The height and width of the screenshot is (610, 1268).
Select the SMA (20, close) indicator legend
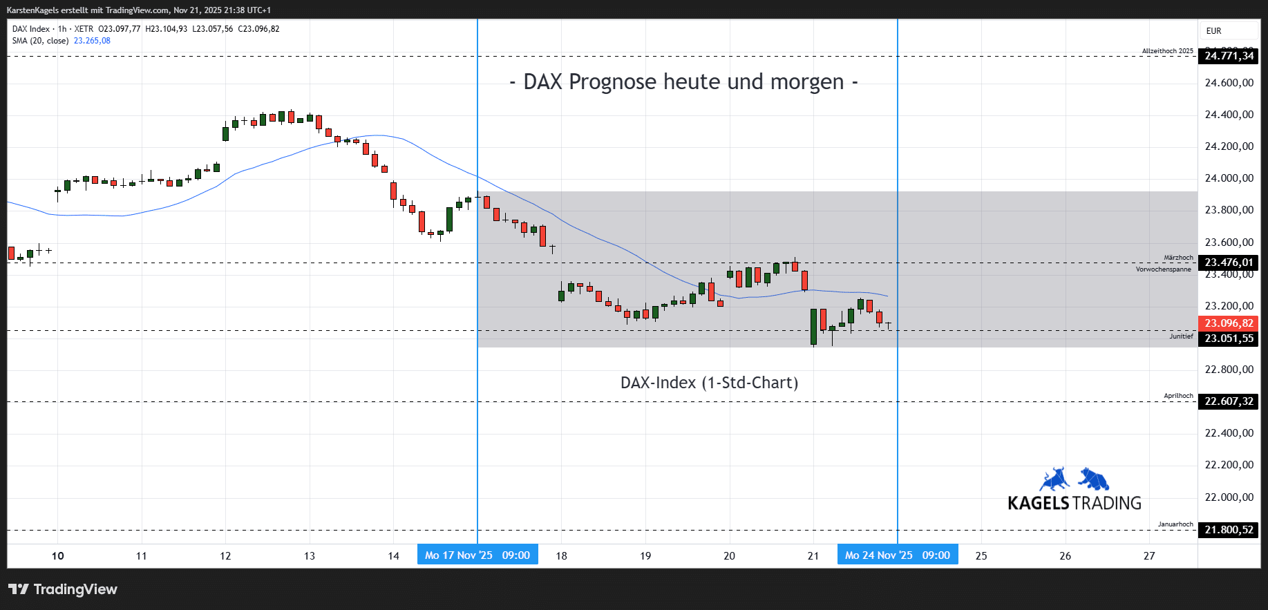point(40,41)
